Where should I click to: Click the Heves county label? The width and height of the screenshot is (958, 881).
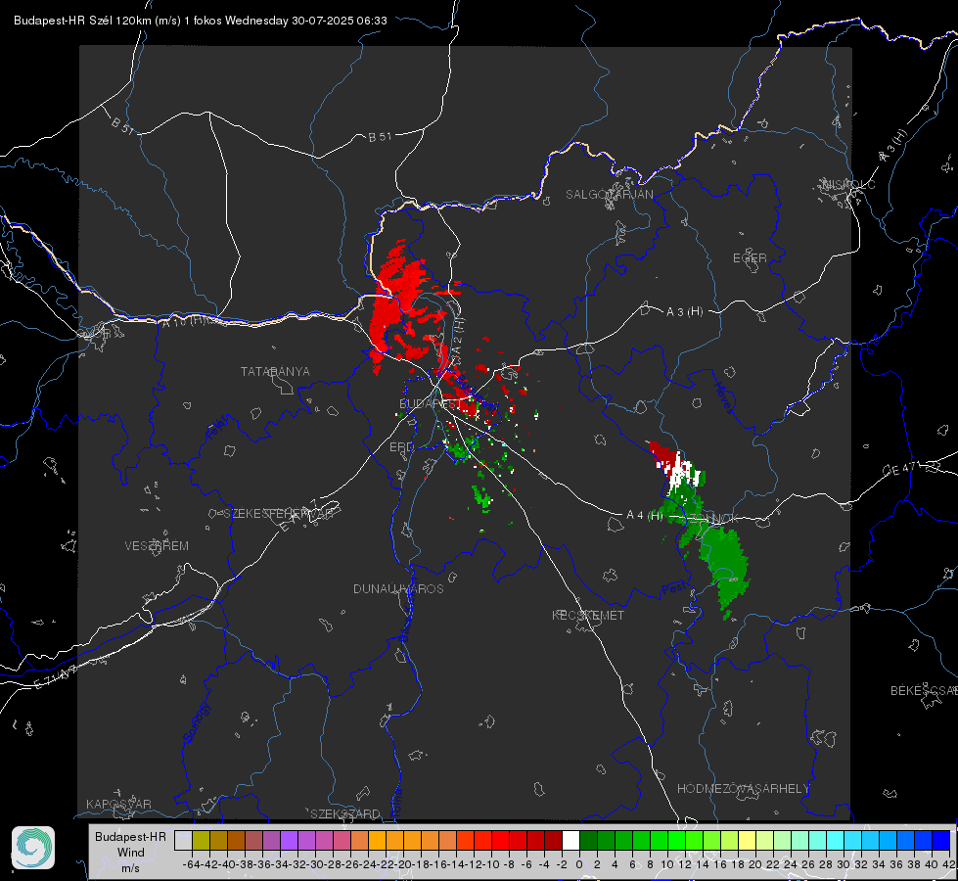point(724,396)
